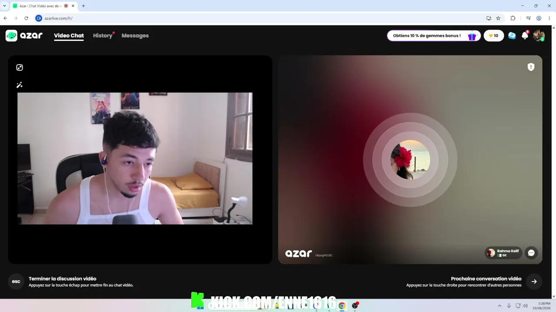Open Chrome from the taskbar
556x312 pixels.
342,306
